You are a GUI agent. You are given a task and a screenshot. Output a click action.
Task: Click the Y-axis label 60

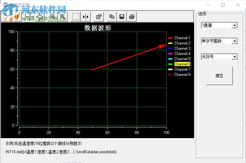pyautogui.click(x=12, y=69)
